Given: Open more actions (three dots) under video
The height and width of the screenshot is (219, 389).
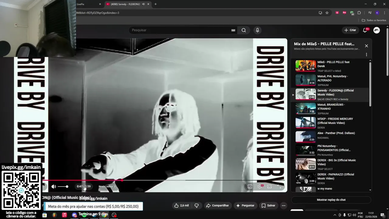Looking at the screenshot, I should (284, 206).
